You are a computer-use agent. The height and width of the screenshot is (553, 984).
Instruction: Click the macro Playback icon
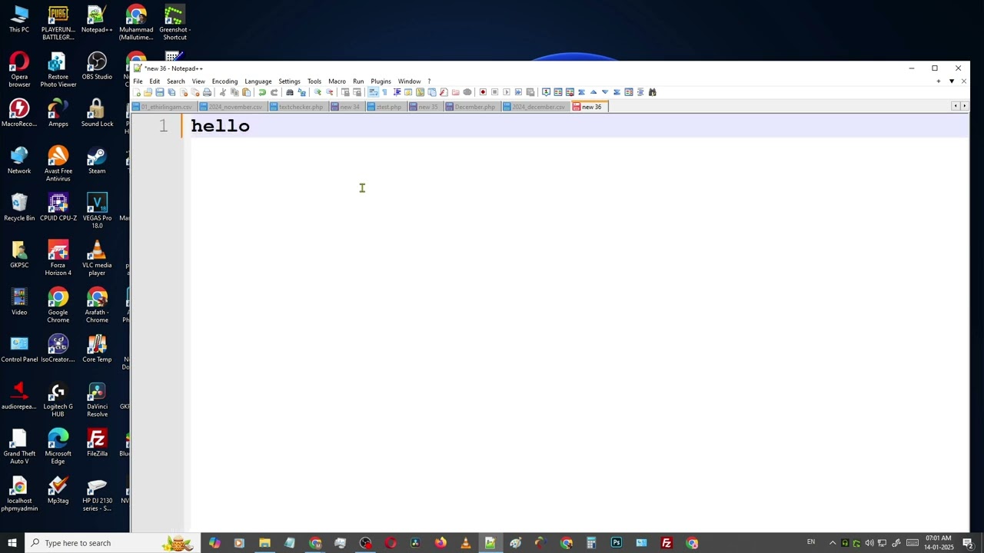coord(507,92)
